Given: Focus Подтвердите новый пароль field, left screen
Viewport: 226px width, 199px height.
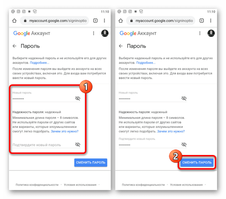Looking at the screenshot, I should click(x=43, y=145).
